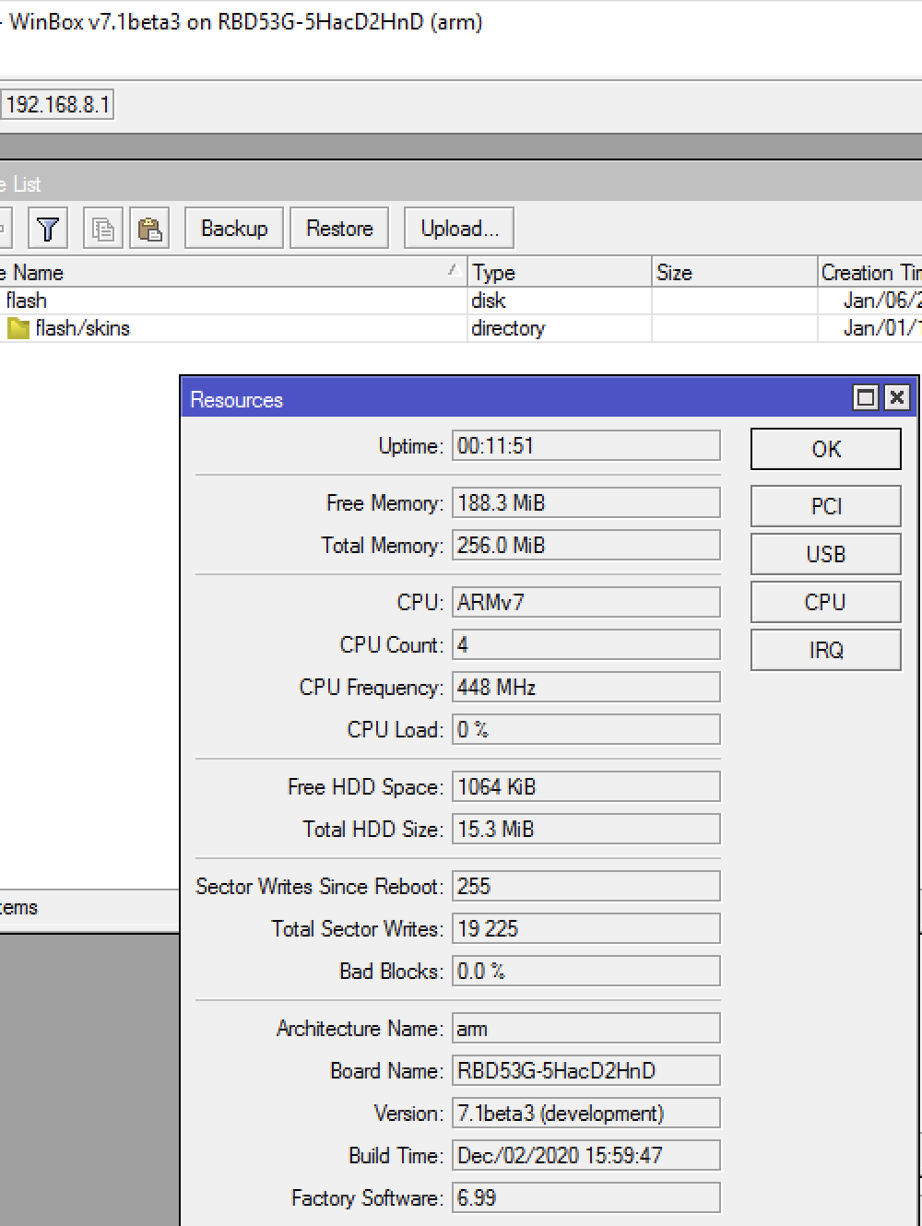Click the Factory Software 6.99 field
The height and width of the screenshot is (1226, 922).
pos(586,1198)
